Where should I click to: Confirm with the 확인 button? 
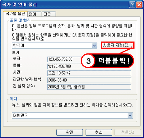(70, 133)
